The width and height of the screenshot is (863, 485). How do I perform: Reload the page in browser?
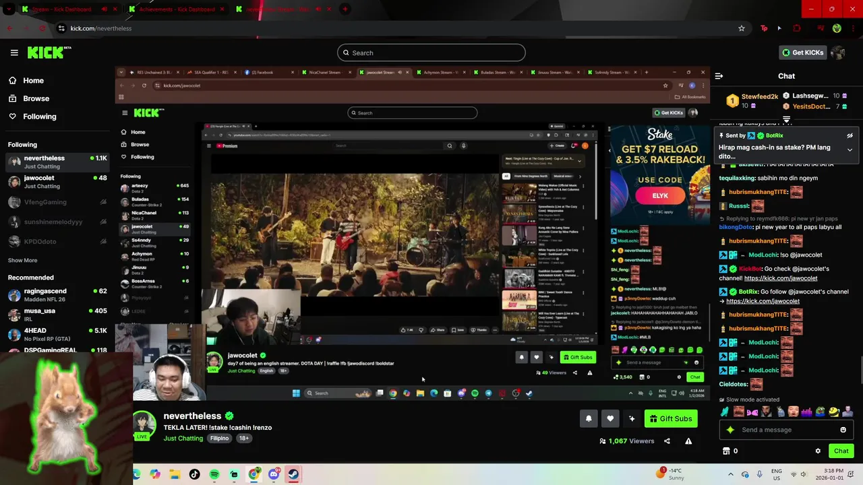coord(42,28)
